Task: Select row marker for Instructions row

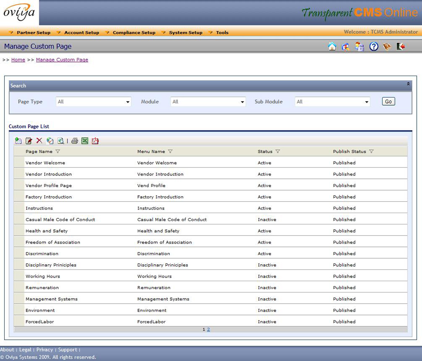Action: coord(19,208)
